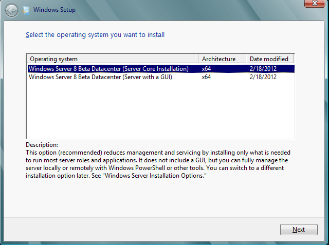
Task: Click 2/18/2012 date in Server Core row
Action: (x=263, y=69)
